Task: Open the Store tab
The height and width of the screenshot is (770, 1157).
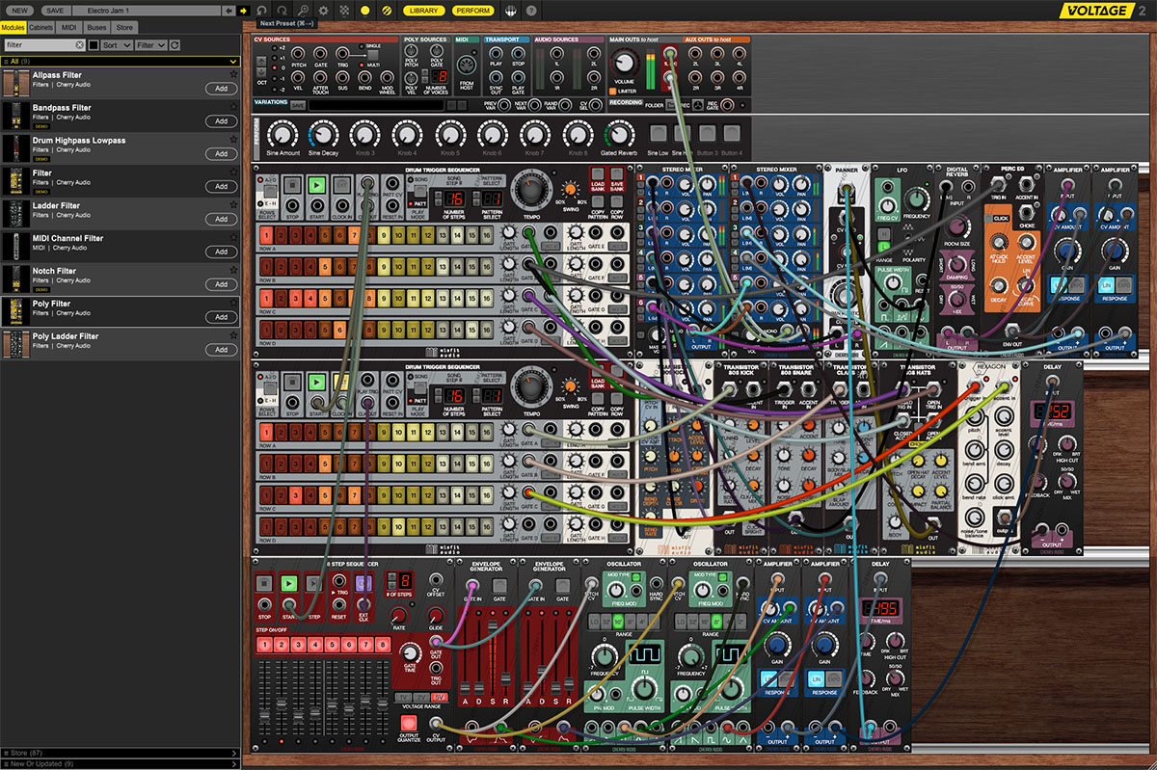Action: (123, 28)
